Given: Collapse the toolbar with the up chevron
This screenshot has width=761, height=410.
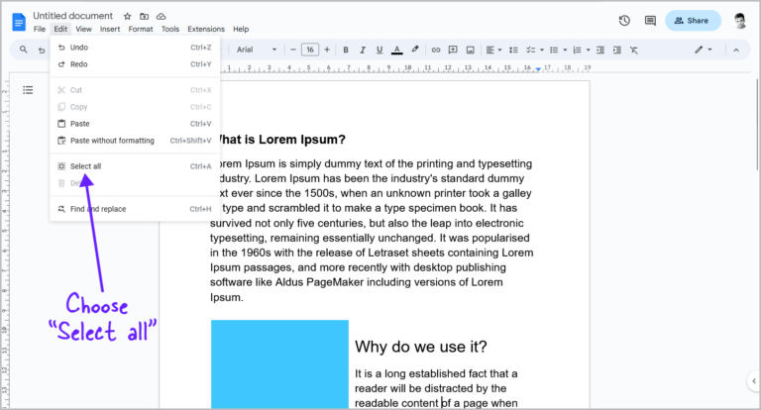Looking at the screenshot, I should click(736, 50).
